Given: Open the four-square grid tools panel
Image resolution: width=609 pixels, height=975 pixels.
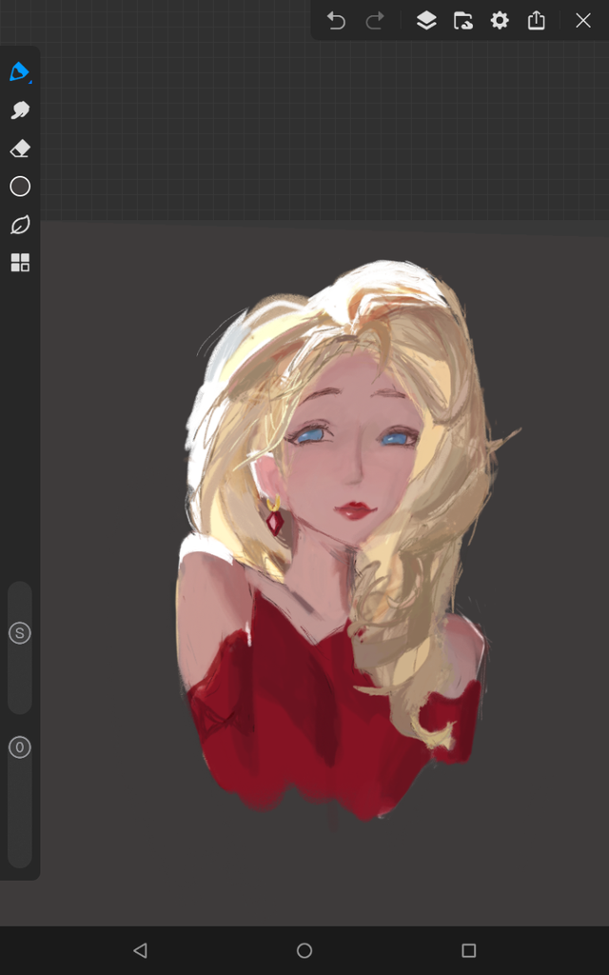Looking at the screenshot, I should pyautogui.click(x=20, y=263).
